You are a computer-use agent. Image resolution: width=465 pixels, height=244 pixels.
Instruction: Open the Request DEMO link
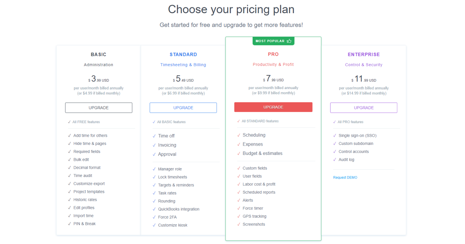pyautogui.click(x=345, y=177)
